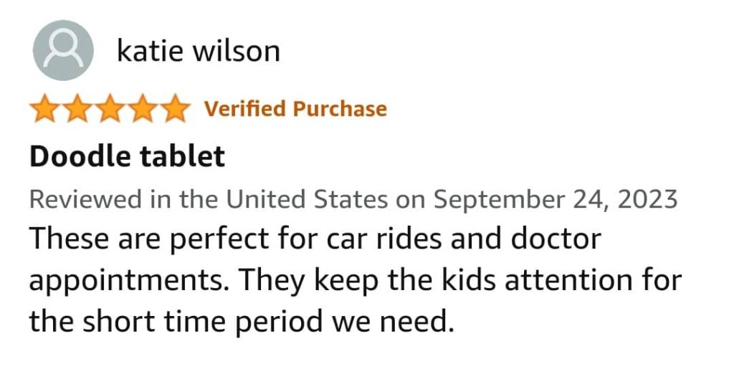The height and width of the screenshot is (369, 734).
Task: Click the gray profile avatar icon
Action: (63, 50)
